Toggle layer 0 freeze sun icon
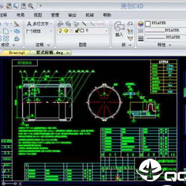 tap(66, 30)
